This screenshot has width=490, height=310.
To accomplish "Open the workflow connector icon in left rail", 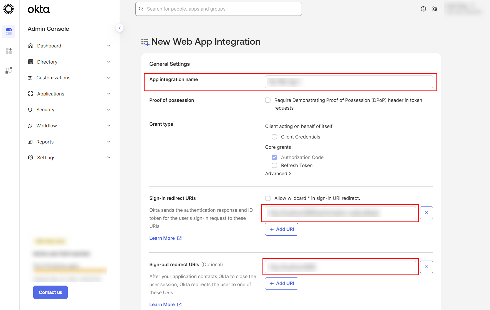I will coord(9,70).
